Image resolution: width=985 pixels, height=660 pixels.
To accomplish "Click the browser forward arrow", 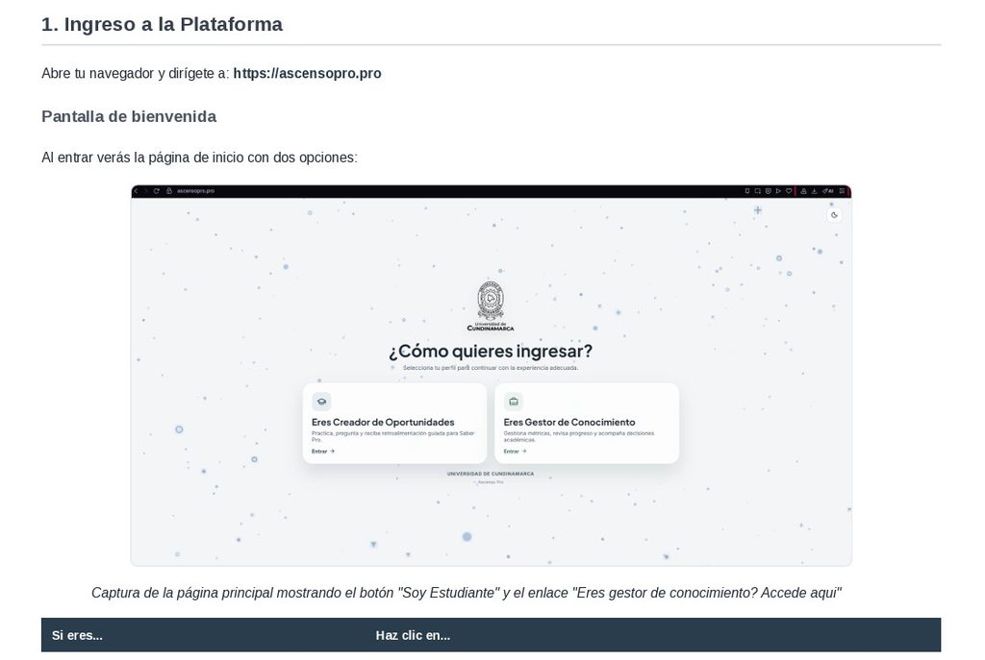I will coord(145,191).
